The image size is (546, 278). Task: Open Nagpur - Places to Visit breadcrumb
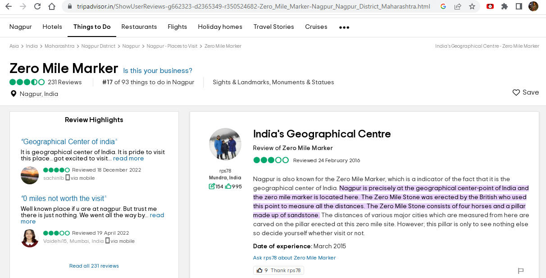pyautogui.click(x=172, y=46)
